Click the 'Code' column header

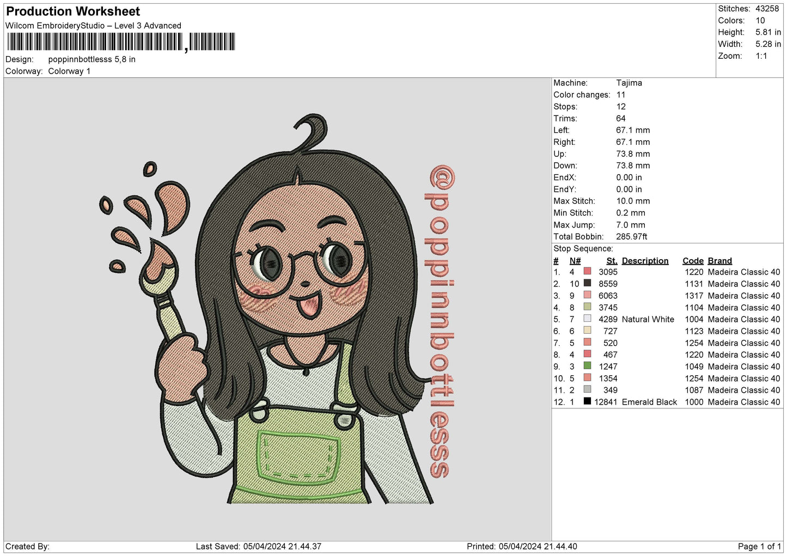pos(693,261)
